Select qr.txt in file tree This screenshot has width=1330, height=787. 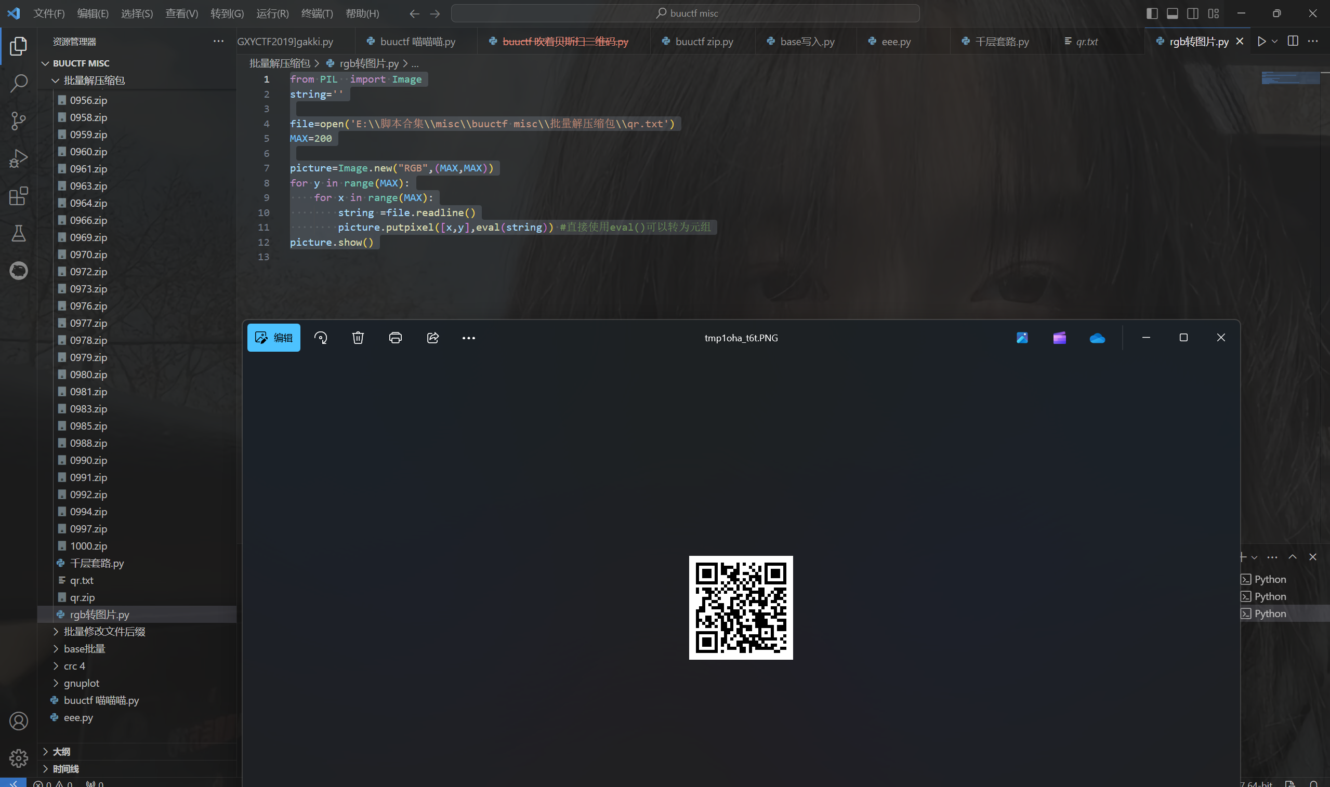(137, 580)
